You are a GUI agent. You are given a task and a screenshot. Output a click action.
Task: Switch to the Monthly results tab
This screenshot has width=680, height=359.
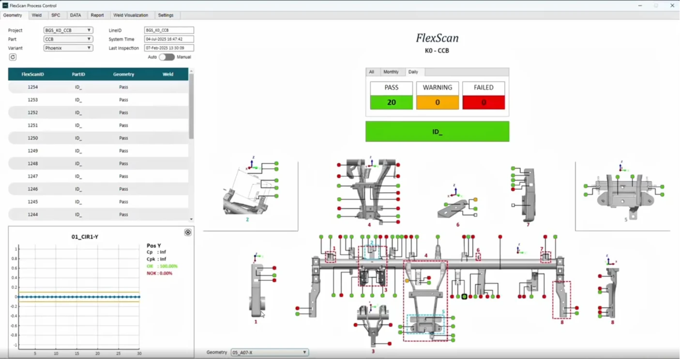(391, 72)
